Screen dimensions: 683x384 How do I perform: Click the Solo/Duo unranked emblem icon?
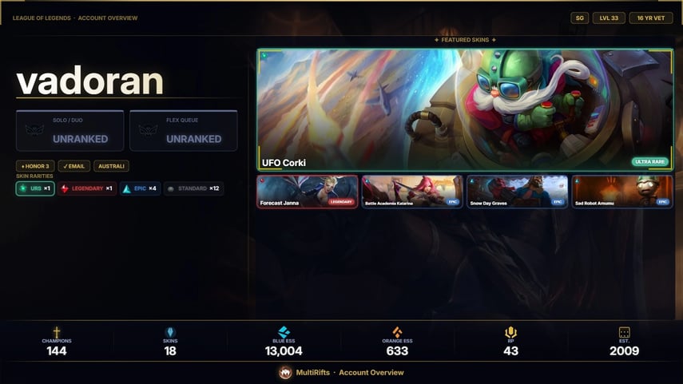(34, 130)
